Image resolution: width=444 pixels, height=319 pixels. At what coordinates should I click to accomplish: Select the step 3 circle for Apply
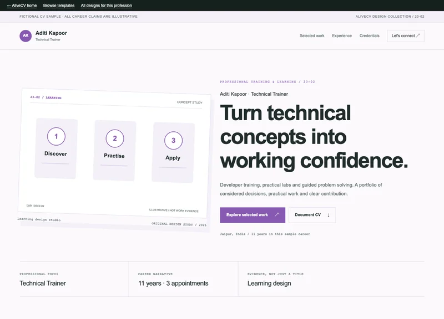pos(173,141)
